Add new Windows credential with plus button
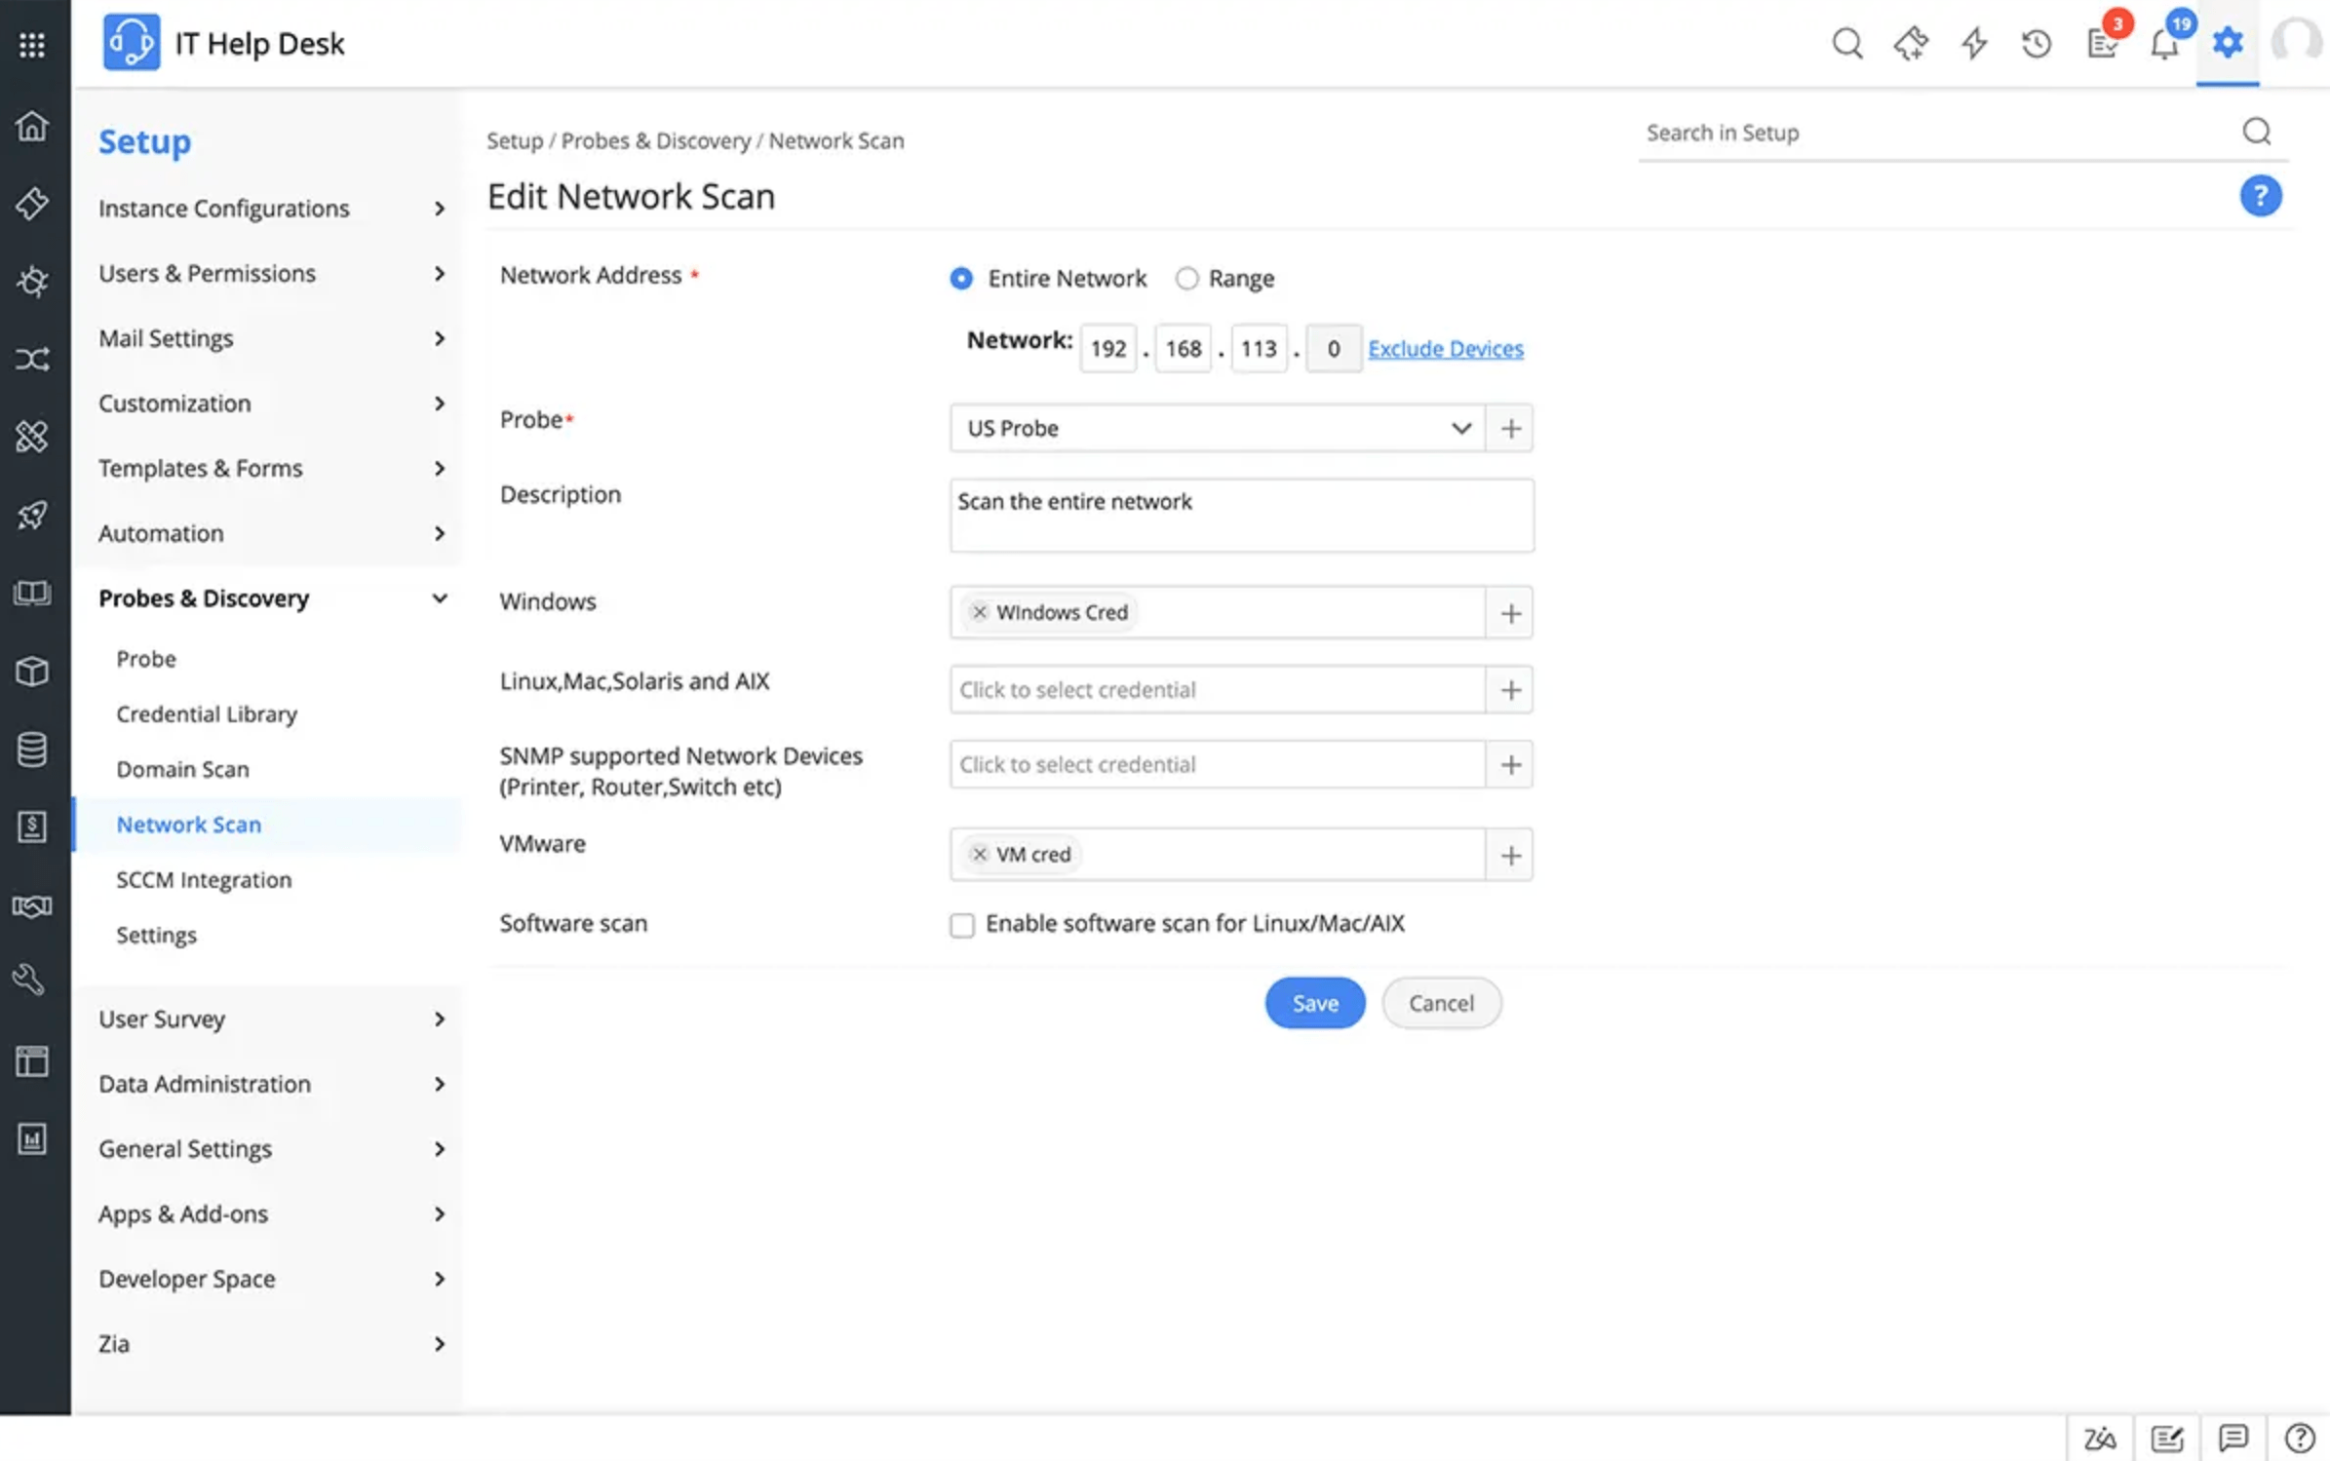 (1510, 613)
